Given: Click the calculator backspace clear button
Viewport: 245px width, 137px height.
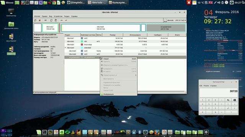Looking at the screenshot, I should coord(235,100).
